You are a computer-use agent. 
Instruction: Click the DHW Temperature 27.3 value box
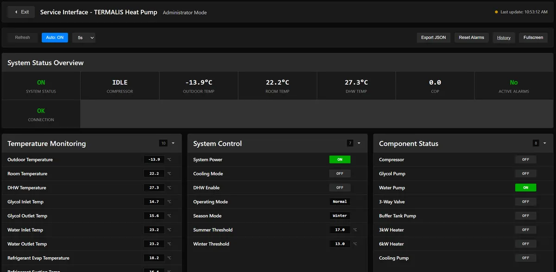tap(154, 188)
